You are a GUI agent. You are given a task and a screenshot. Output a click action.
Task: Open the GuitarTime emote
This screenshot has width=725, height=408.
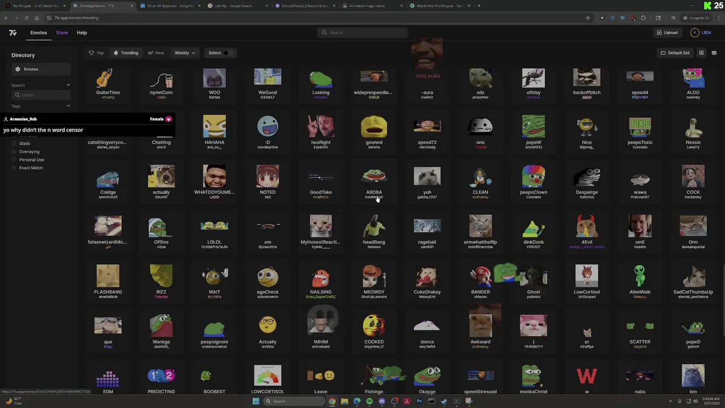click(108, 82)
